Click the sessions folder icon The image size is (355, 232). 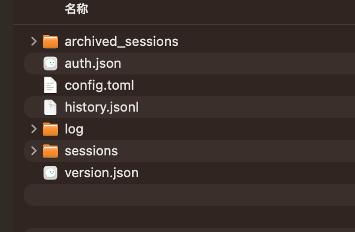[50, 151]
